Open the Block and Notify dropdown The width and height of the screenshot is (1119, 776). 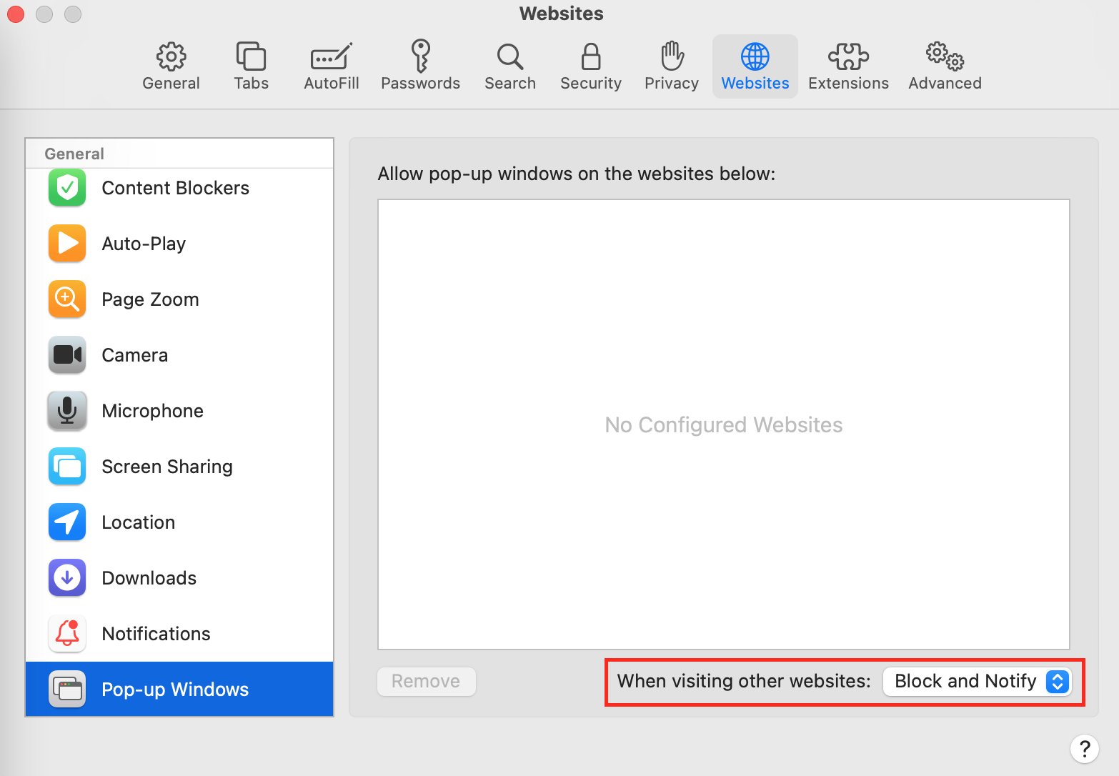(977, 681)
